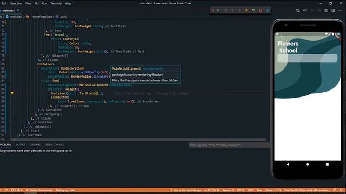Image resolution: width=346 pixels, height=194 pixels.
Task: Open the Selection menu
Action: click(x=16, y=3)
